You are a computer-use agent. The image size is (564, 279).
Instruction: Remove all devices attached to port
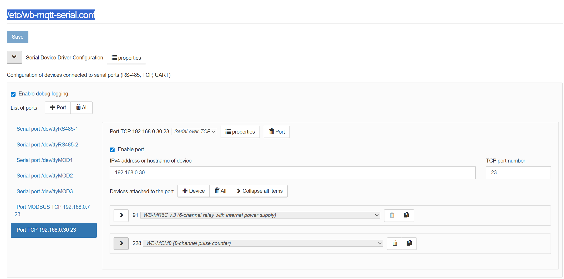(220, 191)
